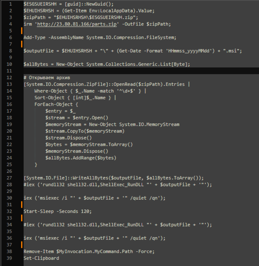The height and width of the screenshot is (266, 259).
Task: Click the $allBytes New-Object List[Byte] line
Action: pyautogui.click(x=107, y=64)
